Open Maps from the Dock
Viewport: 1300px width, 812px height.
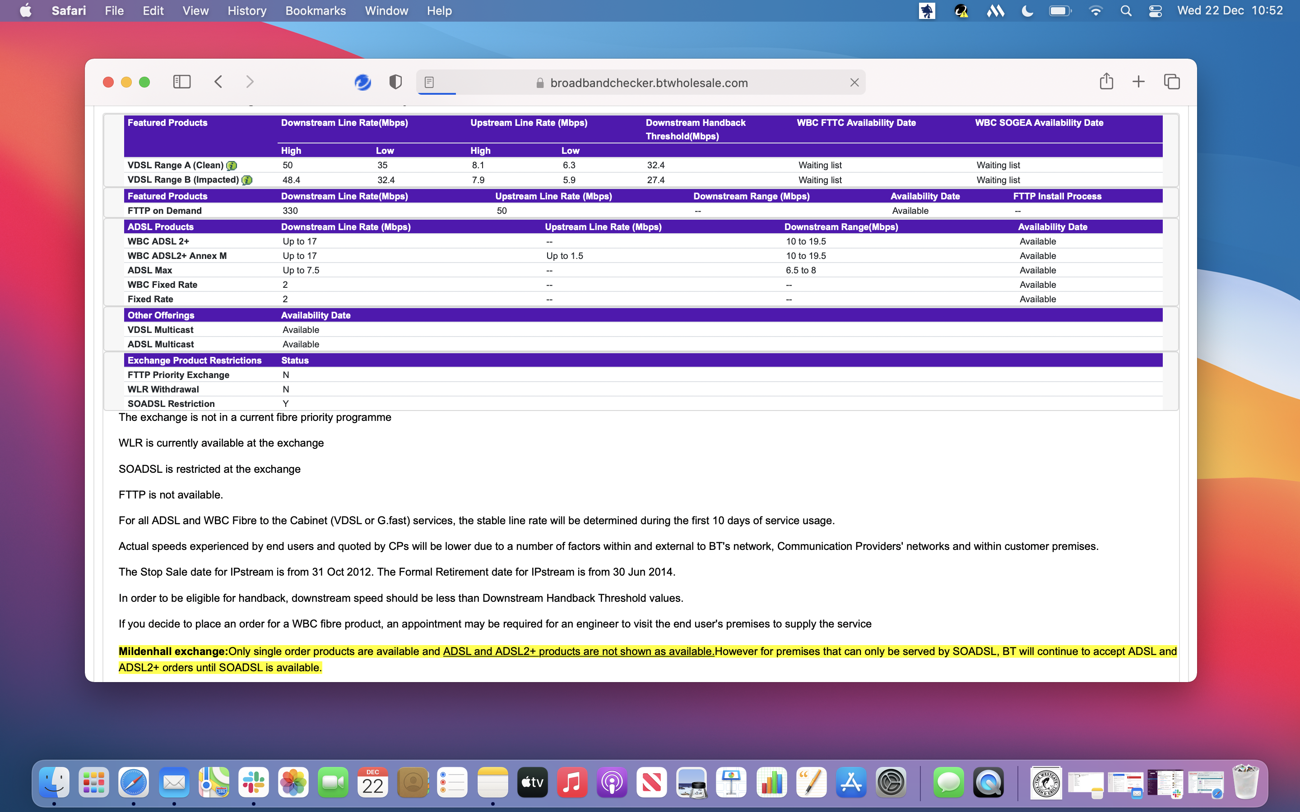(214, 782)
